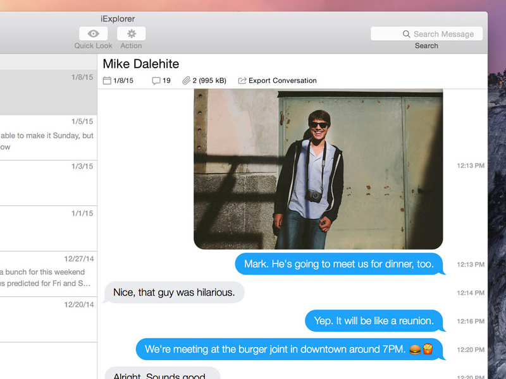Click the 12:14 PM timestamp

471,292
